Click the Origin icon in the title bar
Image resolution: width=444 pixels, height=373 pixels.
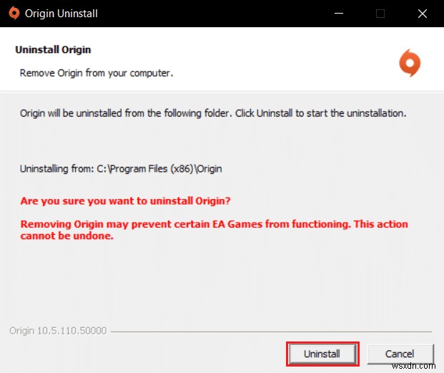[x=14, y=14]
